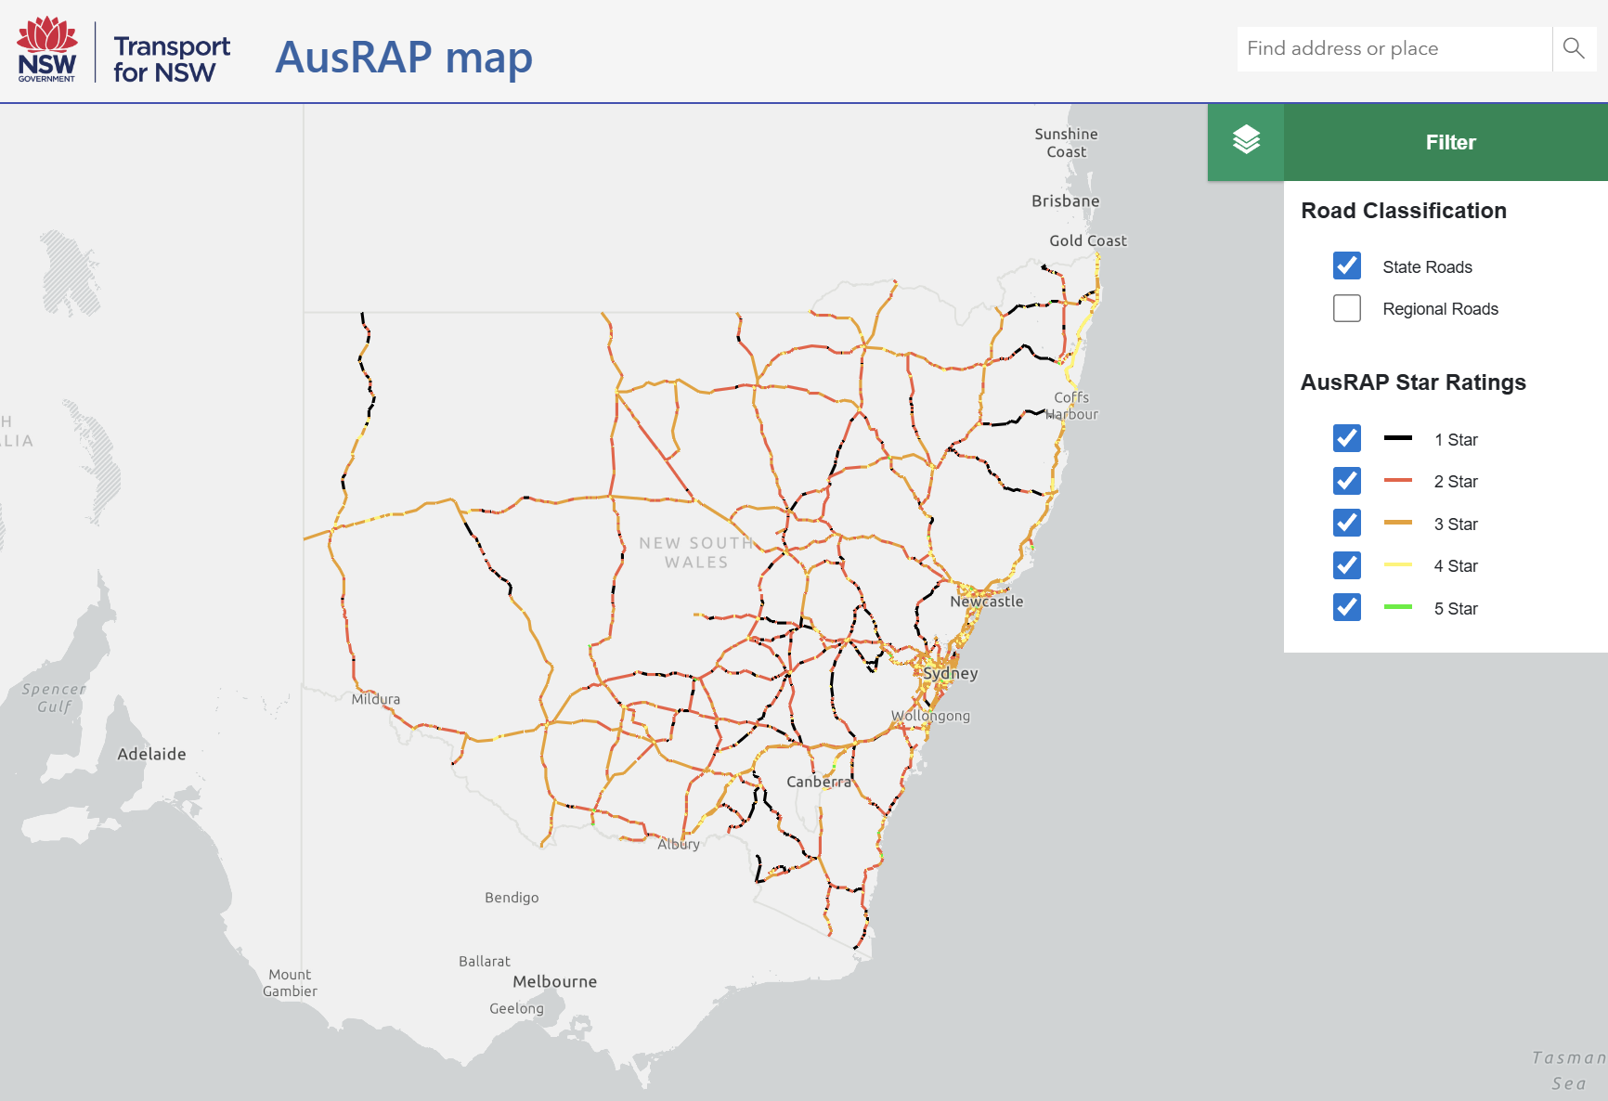Toggle the 1 Star rating checkbox

point(1347,439)
